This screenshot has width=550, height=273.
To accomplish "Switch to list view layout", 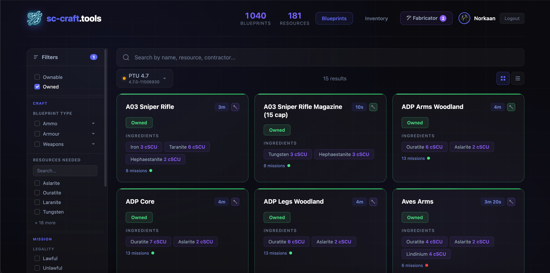I will pos(518,78).
